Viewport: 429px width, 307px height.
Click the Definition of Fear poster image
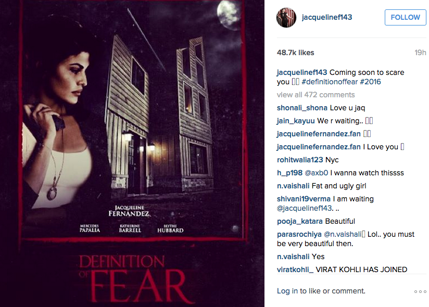pos(132,153)
